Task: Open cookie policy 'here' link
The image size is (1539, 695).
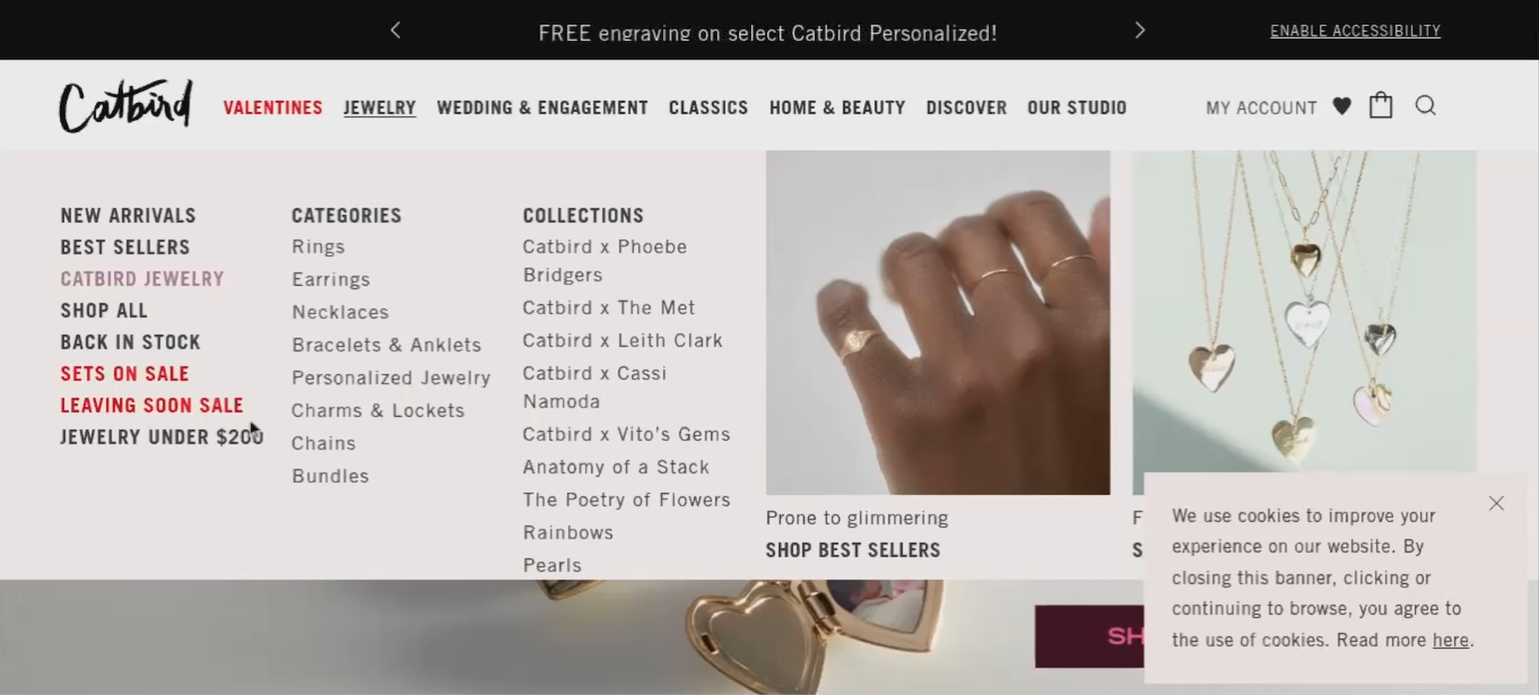Action: pyautogui.click(x=1450, y=640)
